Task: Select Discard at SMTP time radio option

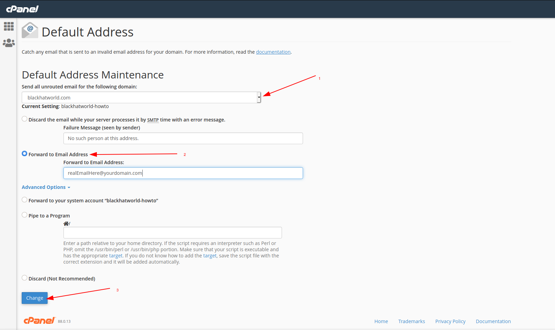Action: click(x=24, y=119)
